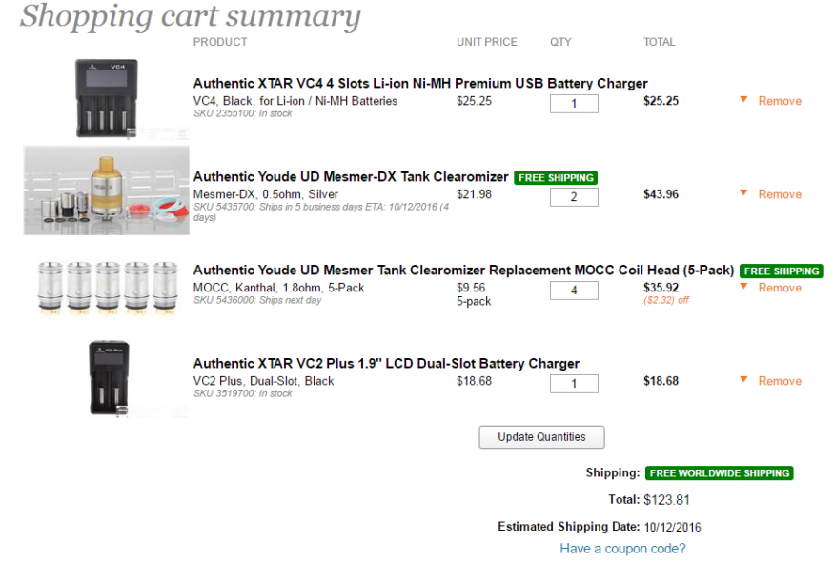Click the FREE WORLDWIDE SHIPPING badge
The width and height of the screenshot is (834, 562).
coord(719,473)
